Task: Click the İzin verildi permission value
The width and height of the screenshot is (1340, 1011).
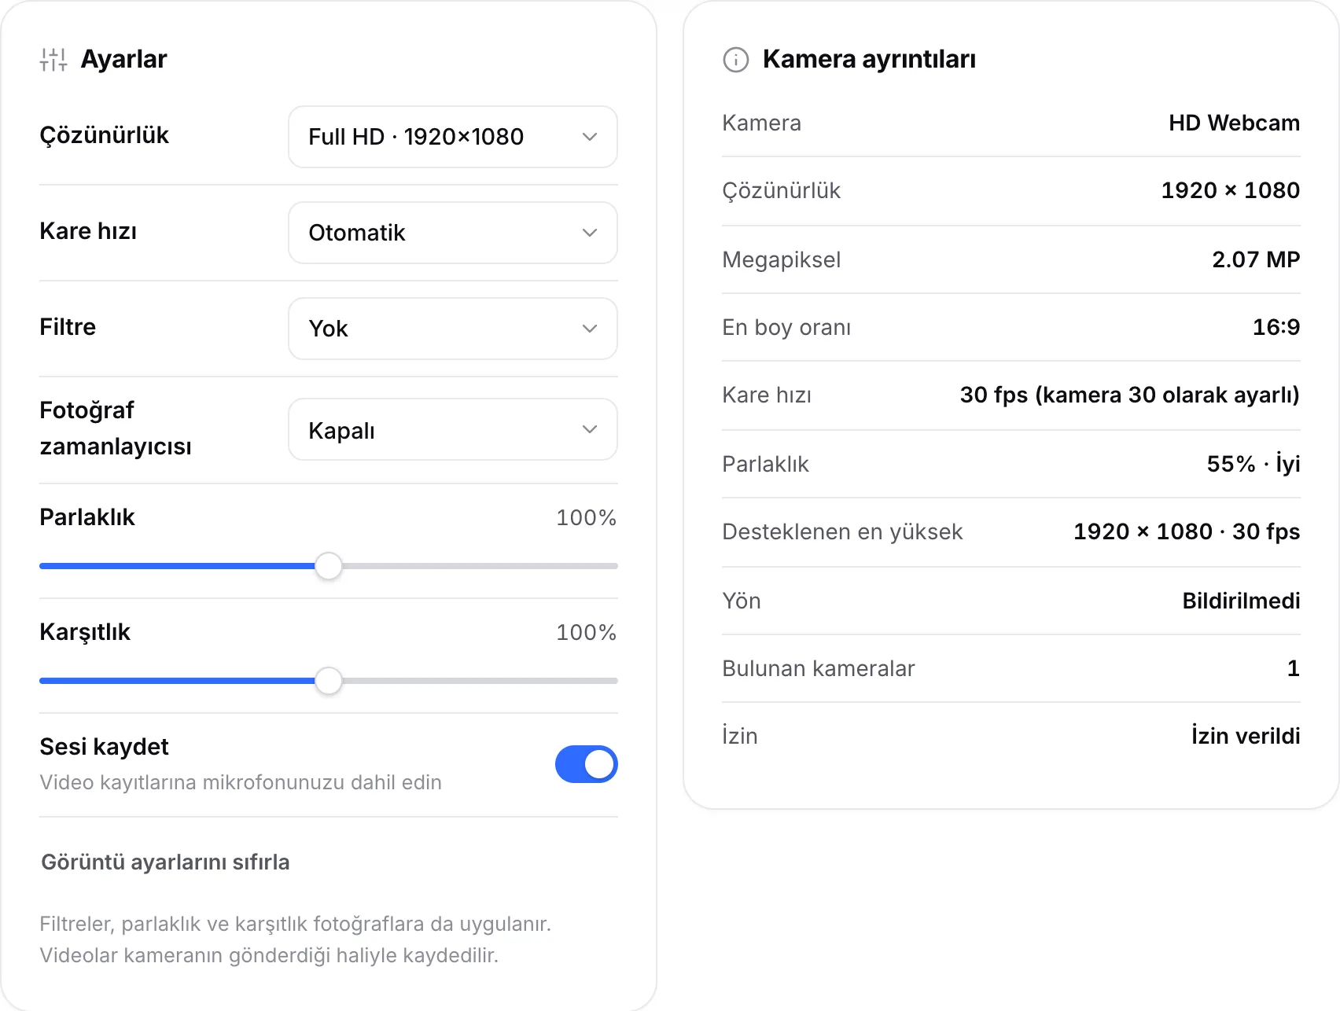Action: pos(1245,736)
